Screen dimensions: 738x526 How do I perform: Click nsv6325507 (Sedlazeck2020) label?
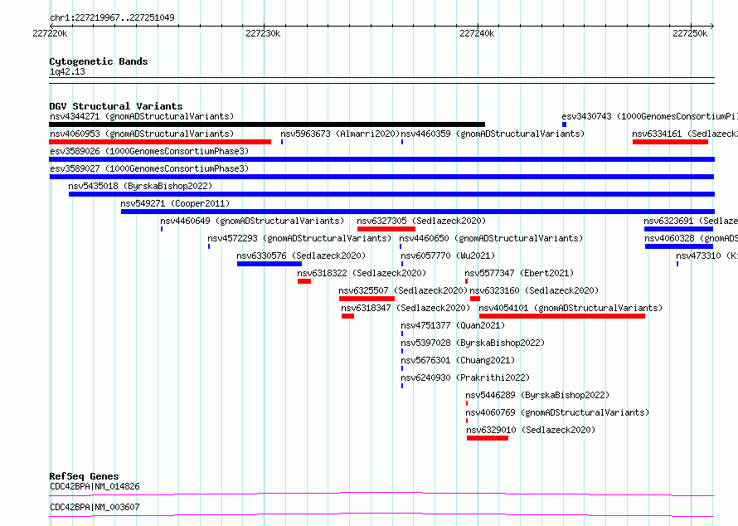tap(403, 290)
